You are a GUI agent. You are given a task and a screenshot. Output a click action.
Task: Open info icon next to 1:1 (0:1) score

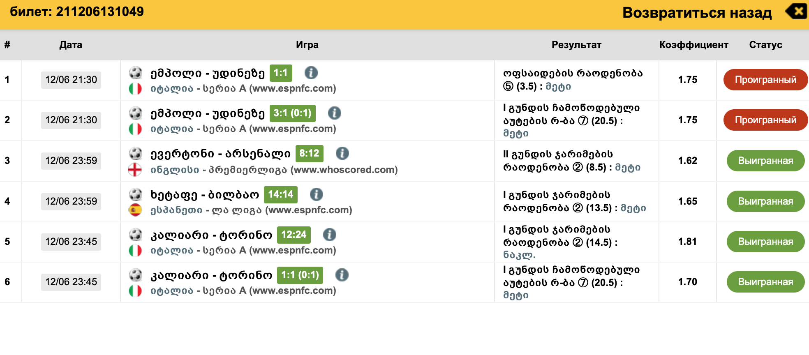[342, 275]
